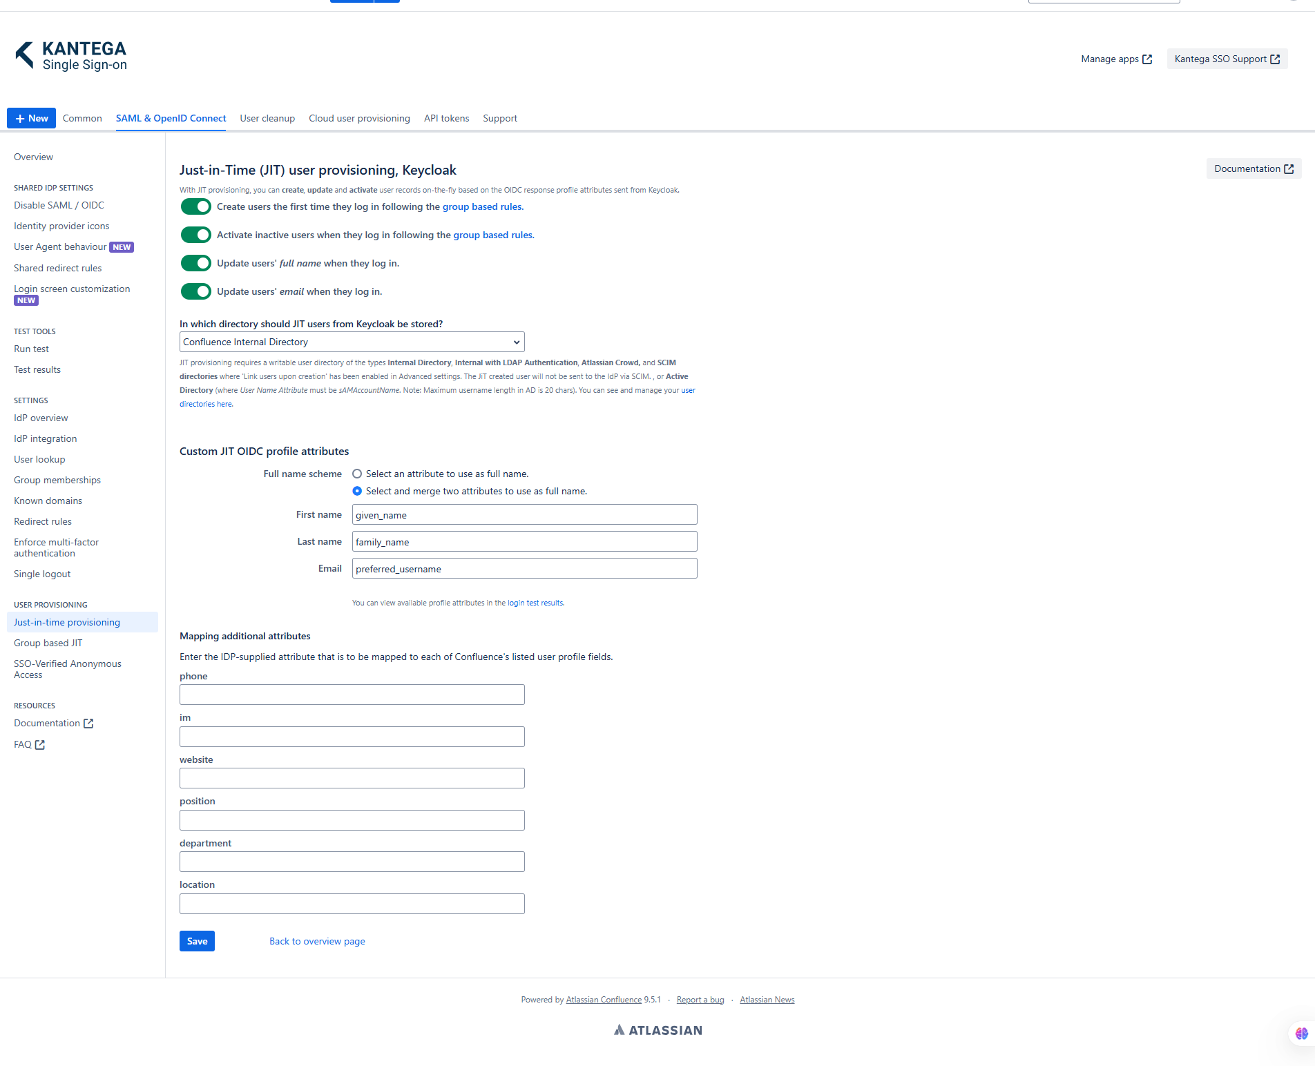Open Test results in sidebar
The height and width of the screenshot is (1066, 1315).
37,370
